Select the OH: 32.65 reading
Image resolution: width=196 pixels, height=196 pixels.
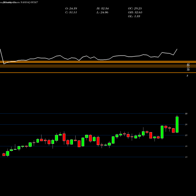tap(135, 13)
